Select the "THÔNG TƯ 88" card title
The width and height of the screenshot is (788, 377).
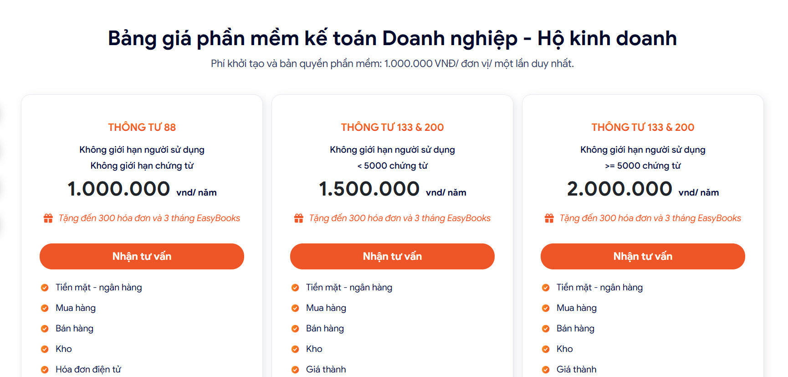pyautogui.click(x=142, y=127)
